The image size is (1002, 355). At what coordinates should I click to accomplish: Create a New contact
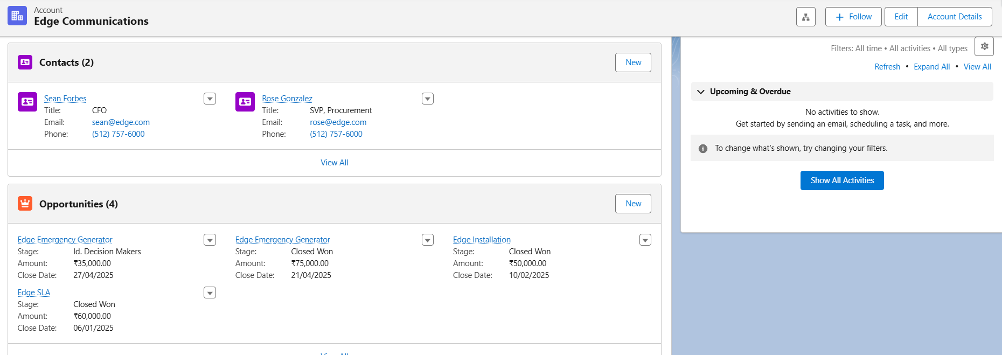point(633,62)
